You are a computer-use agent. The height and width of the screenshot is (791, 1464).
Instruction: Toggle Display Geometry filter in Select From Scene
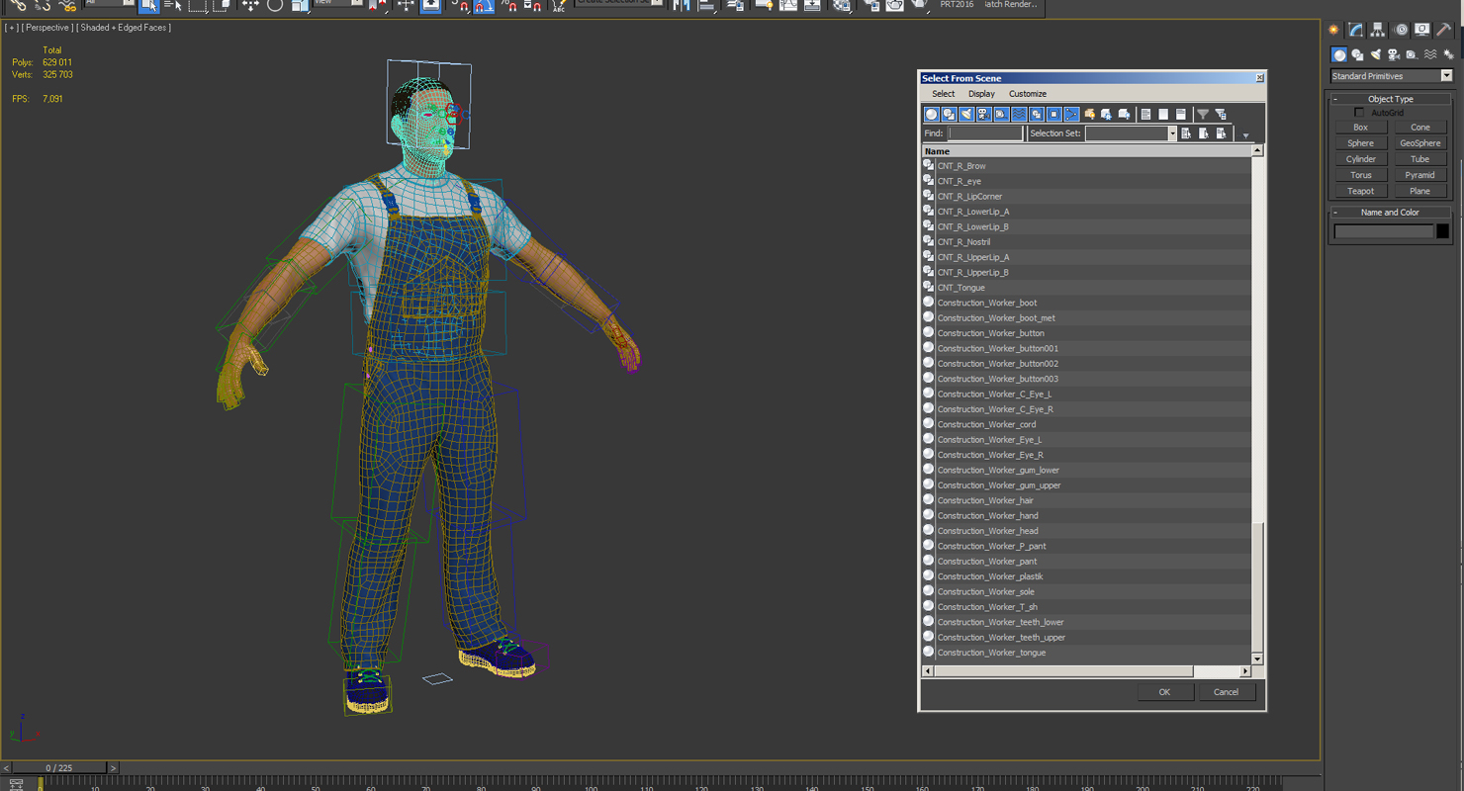932,115
